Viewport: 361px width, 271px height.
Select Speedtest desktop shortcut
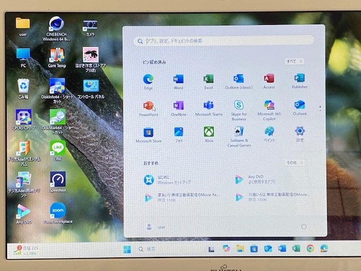click(58, 182)
